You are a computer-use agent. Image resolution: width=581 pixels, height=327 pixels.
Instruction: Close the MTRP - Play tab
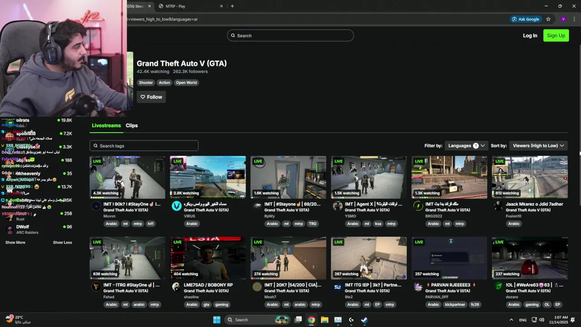tap(222, 6)
